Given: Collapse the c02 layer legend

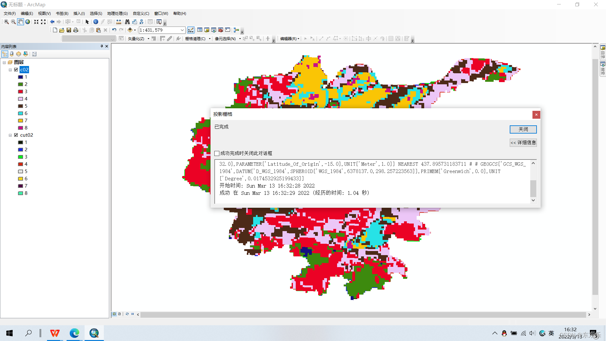Looking at the screenshot, I should tap(10, 70).
